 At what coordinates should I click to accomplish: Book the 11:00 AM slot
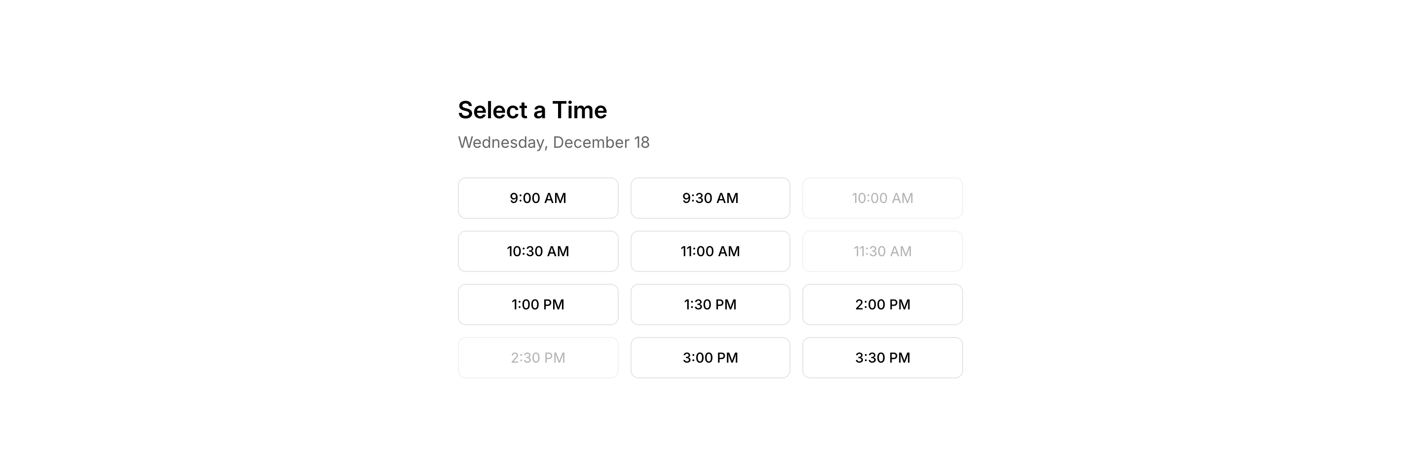point(710,251)
